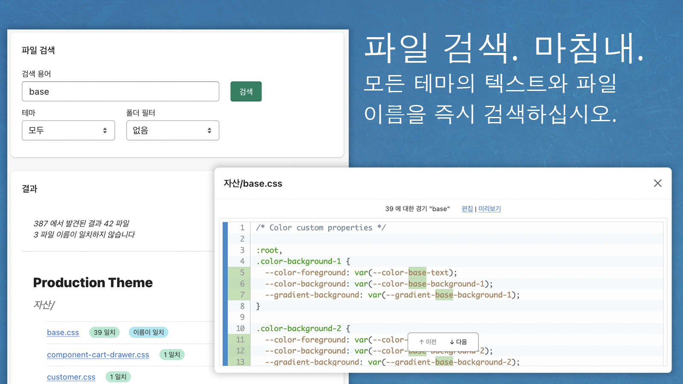Open the component-cart-drawer.css result link
Image resolution: width=683 pixels, height=384 pixels.
(x=98, y=355)
